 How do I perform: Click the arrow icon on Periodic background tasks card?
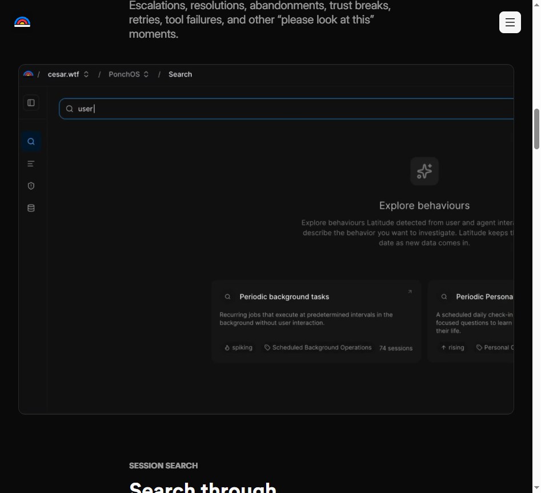(410, 292)
